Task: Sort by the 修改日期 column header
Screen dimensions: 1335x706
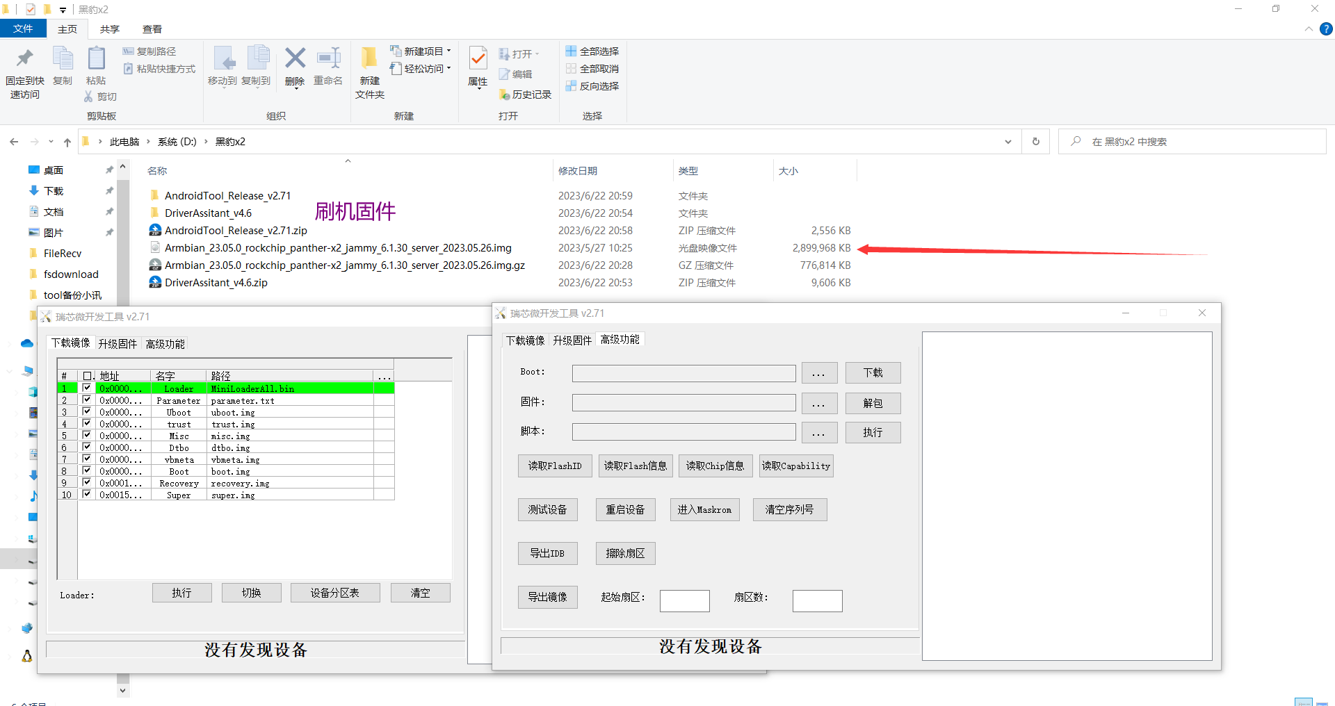Action: tap(578, 171)
